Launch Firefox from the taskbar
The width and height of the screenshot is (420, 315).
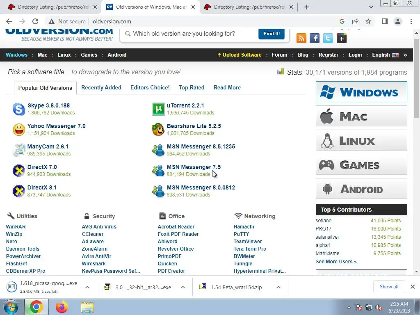[x=62, y=307]
